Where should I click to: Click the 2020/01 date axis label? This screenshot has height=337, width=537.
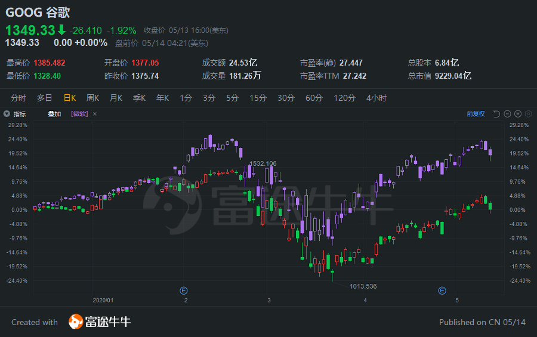(103, 301)
